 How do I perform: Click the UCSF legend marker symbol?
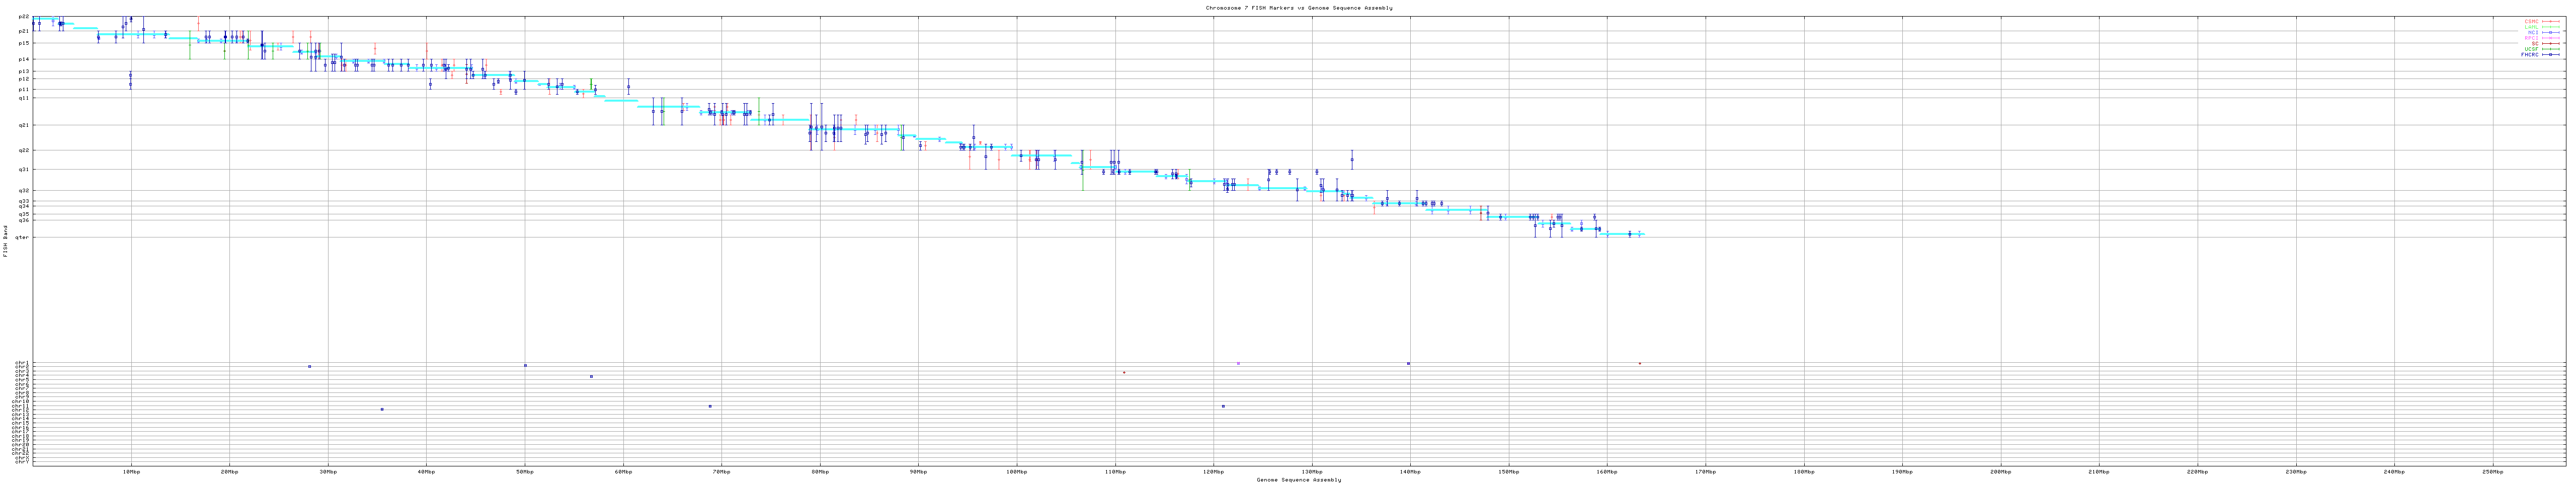tap(2551, 49)
